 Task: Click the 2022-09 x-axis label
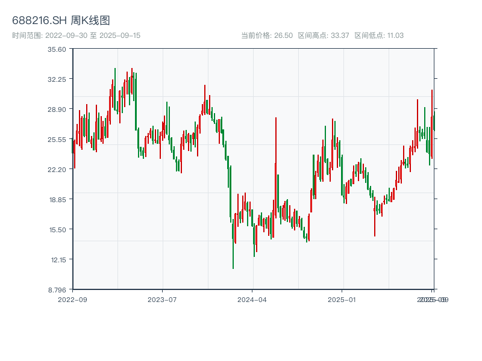pos(72,300)
